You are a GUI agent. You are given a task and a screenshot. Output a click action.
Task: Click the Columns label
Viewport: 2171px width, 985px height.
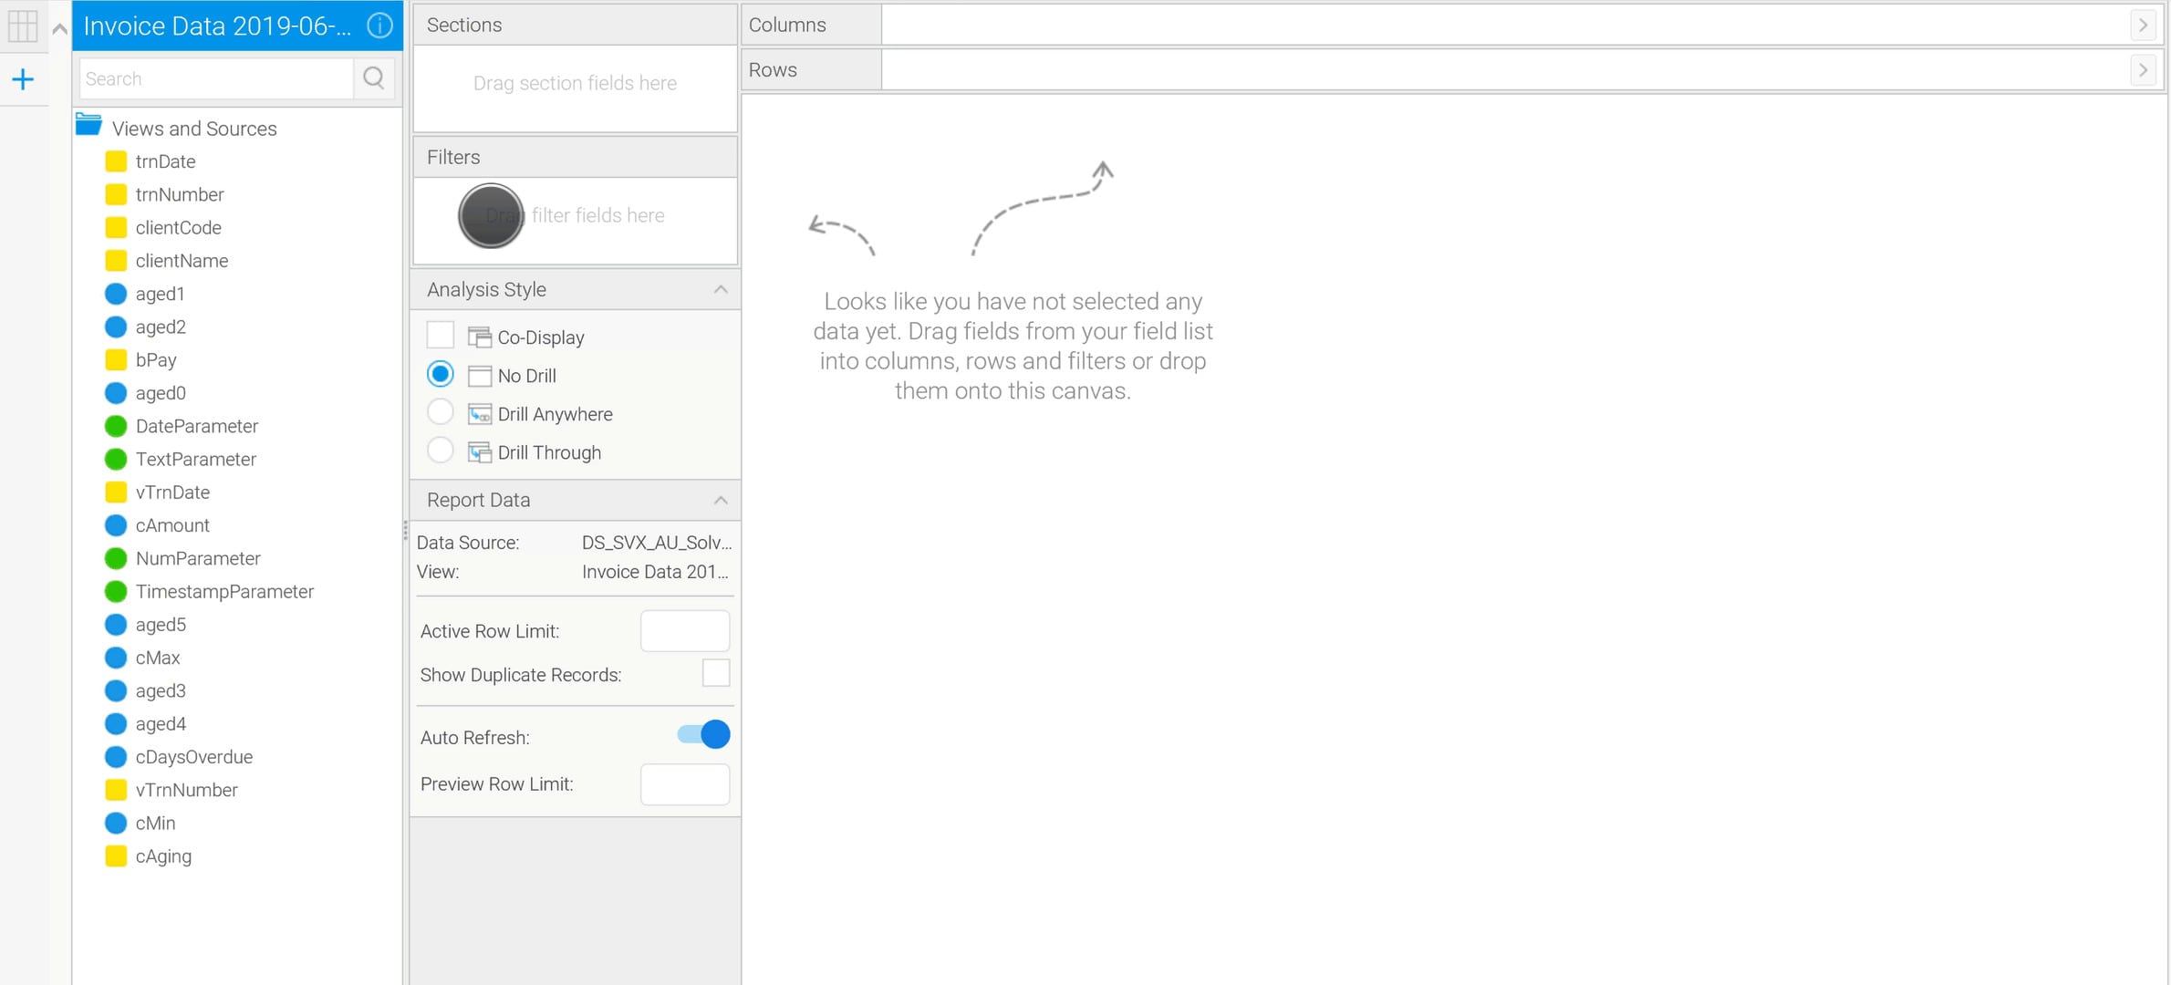pos(787,25)
